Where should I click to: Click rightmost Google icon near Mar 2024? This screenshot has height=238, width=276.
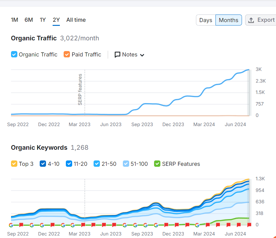tap(197, 225)
